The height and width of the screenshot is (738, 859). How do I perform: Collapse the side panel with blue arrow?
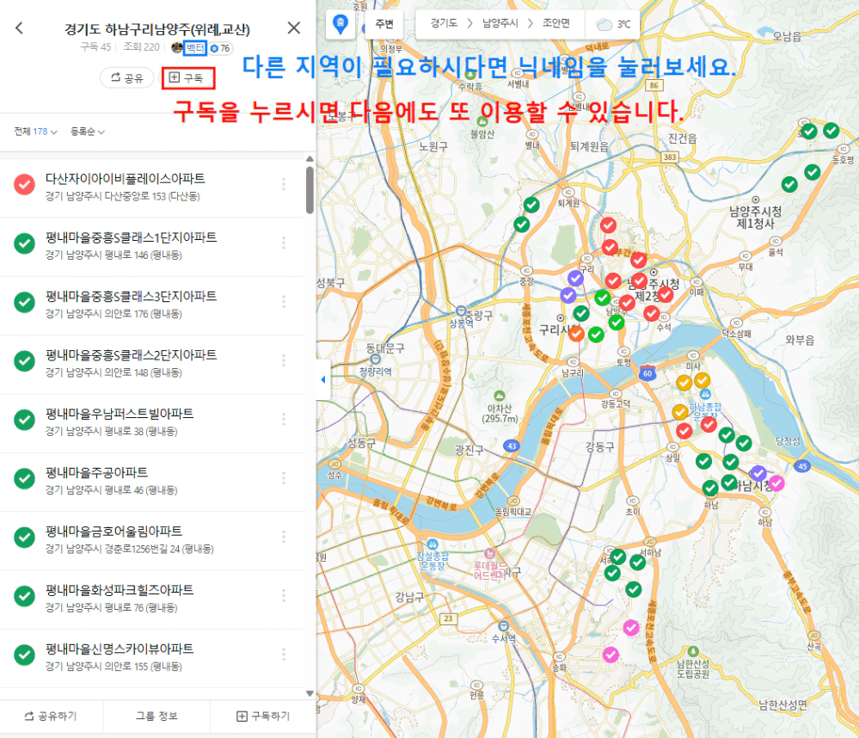pyautogui.click(x=323, y=379)
